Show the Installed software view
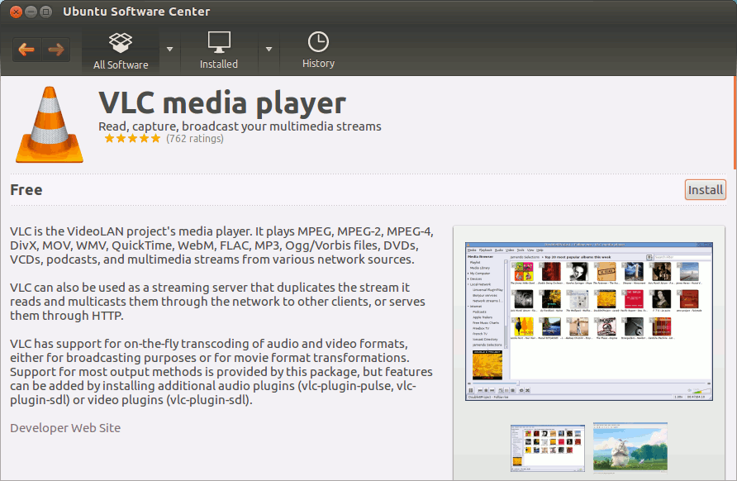Viewport: 737px width, 481px height. pos(219,50)
